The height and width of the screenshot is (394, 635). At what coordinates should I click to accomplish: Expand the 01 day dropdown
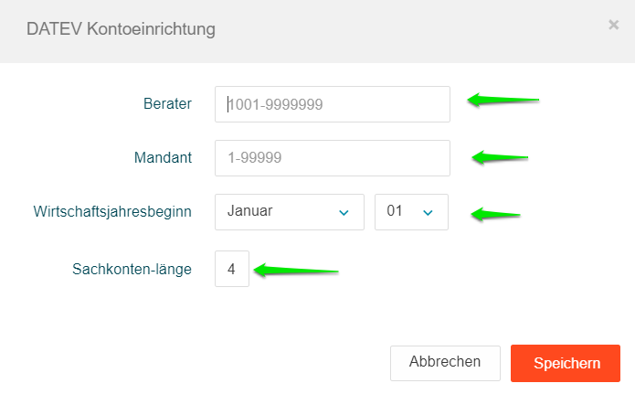tap(410, 211)
